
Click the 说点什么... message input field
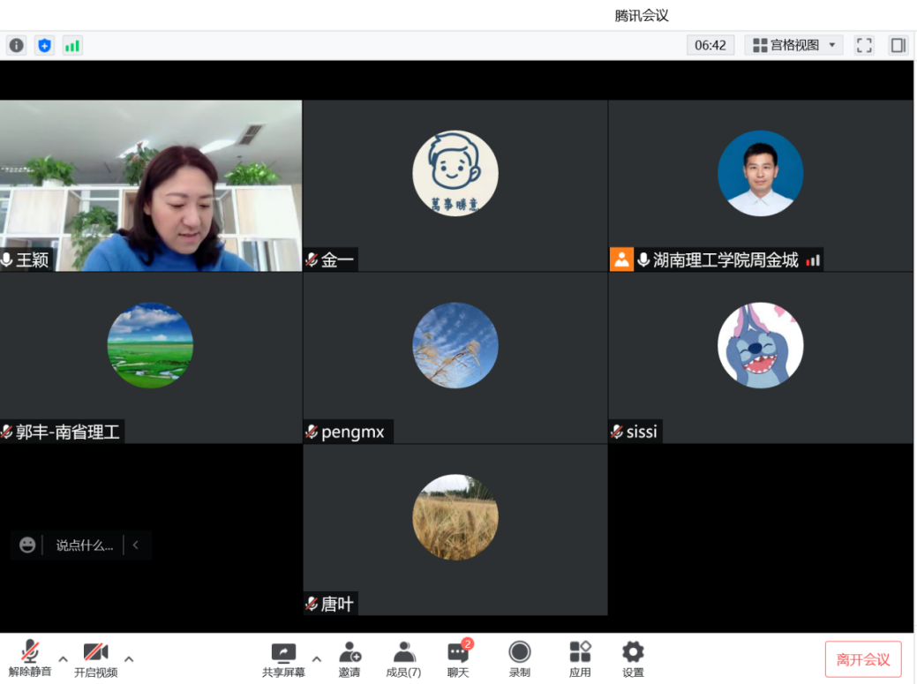click(x=85, y=545)
